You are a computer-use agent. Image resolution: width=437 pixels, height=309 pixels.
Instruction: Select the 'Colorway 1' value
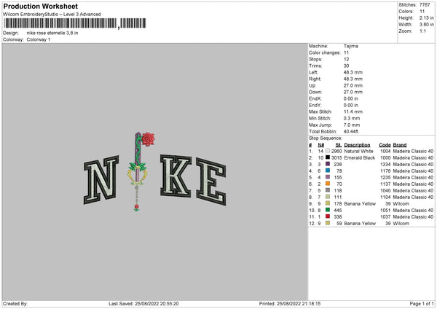[x=39, y=39]
